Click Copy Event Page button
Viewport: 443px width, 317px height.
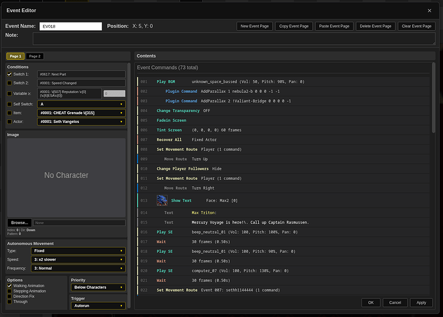(294, 26)
